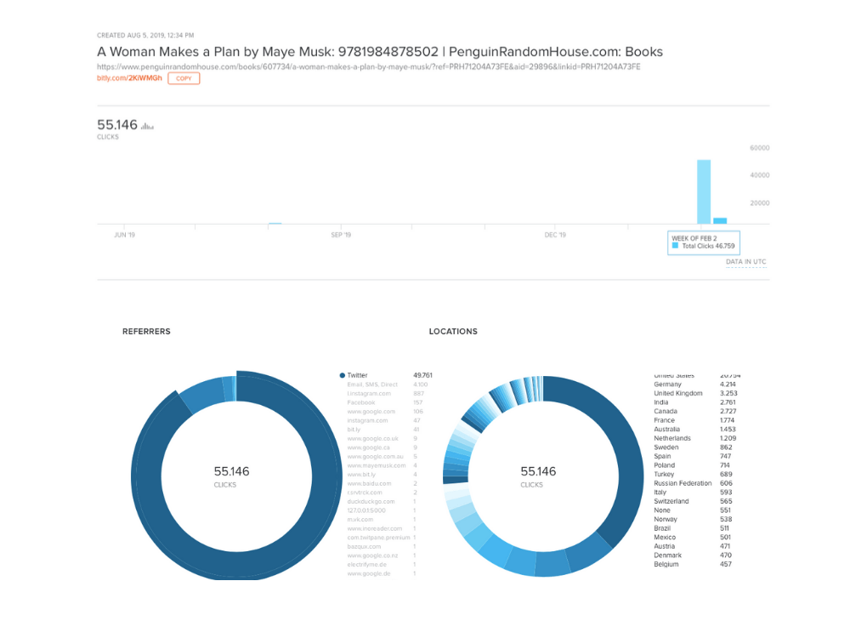Viewport: 850px width, 638px height.
Task: Select Germany in the locations list
Action: tap(667, 385)
